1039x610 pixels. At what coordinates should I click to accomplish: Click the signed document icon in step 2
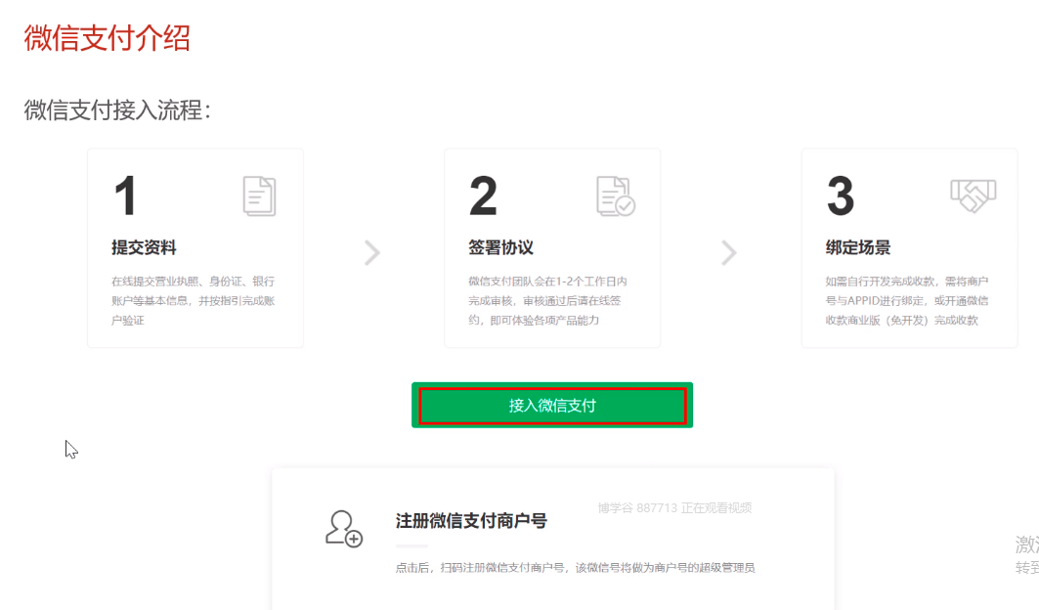616,196
